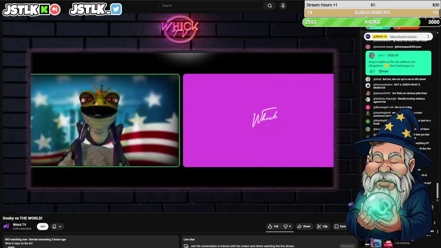Like the stream with thumbs-up 108

pyautogui.click(x=273, y=226)
